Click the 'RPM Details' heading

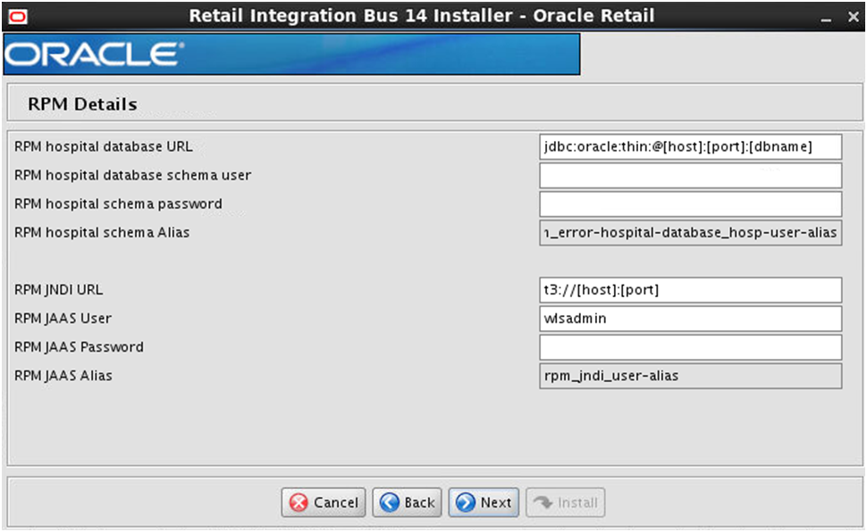pyautogui.click(x=82, y=104)
